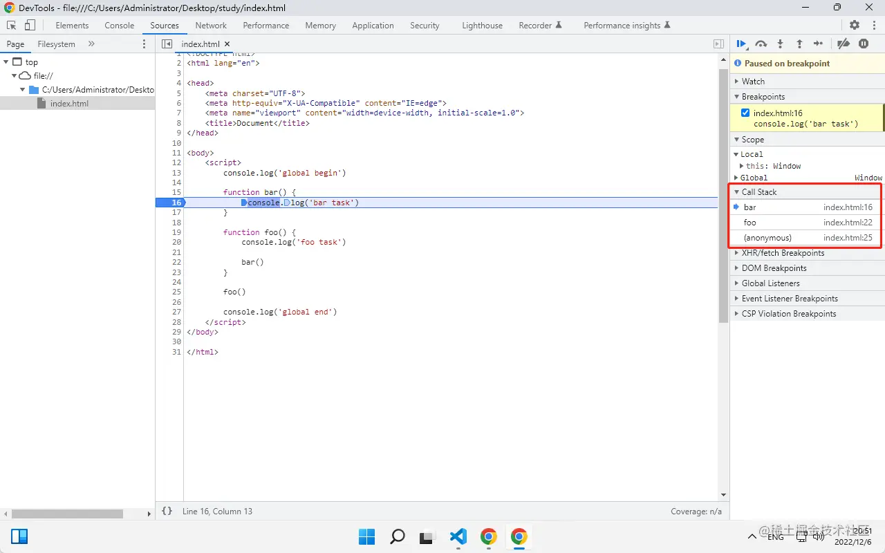Toggle pause on exceptions icon
This screenshot has height=553, width=885.
(864, 44)
